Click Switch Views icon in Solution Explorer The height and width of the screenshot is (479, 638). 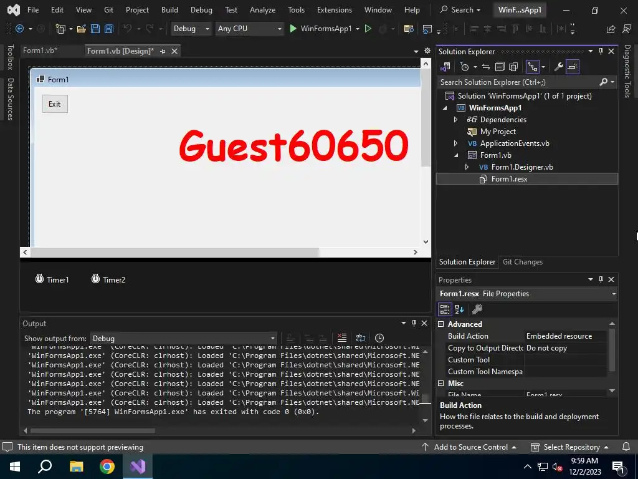[x=445, y=66]
